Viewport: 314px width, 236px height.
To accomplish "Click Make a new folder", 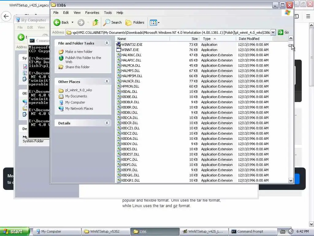I will click(79, 52).
